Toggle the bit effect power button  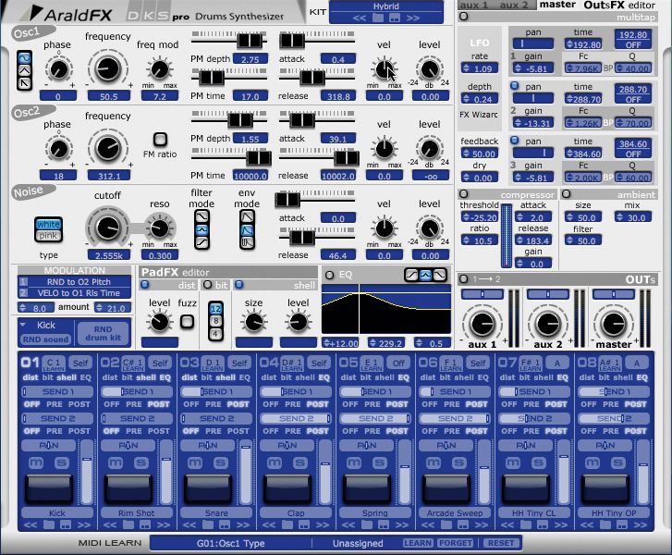point(207,284)
